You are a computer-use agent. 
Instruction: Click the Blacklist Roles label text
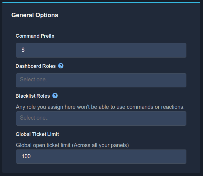pyautogui.click(x=33, y=96)
